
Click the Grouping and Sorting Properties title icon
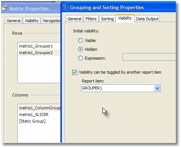click(66, 7)
